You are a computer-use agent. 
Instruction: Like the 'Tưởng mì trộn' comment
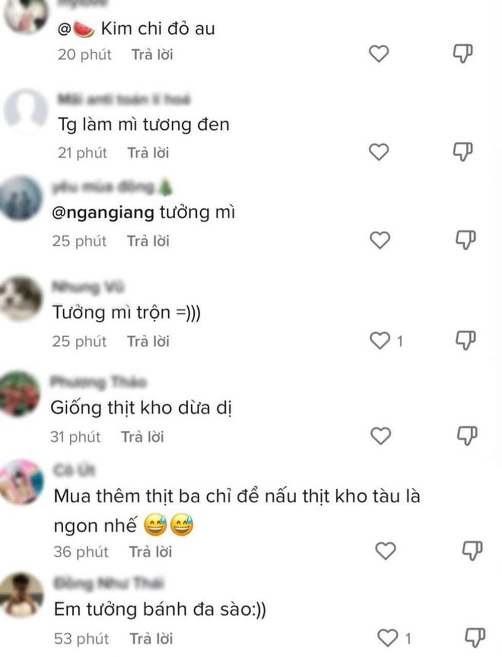(380, 341)
